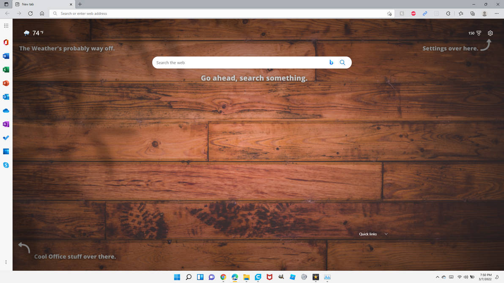The height and width of the screenshot is (283, 504).
Task: Open the Microsoft 365 app launcher grid
Action: (5, 25)
